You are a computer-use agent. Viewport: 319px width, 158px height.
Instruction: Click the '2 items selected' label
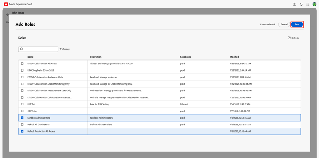click(267, 25)
